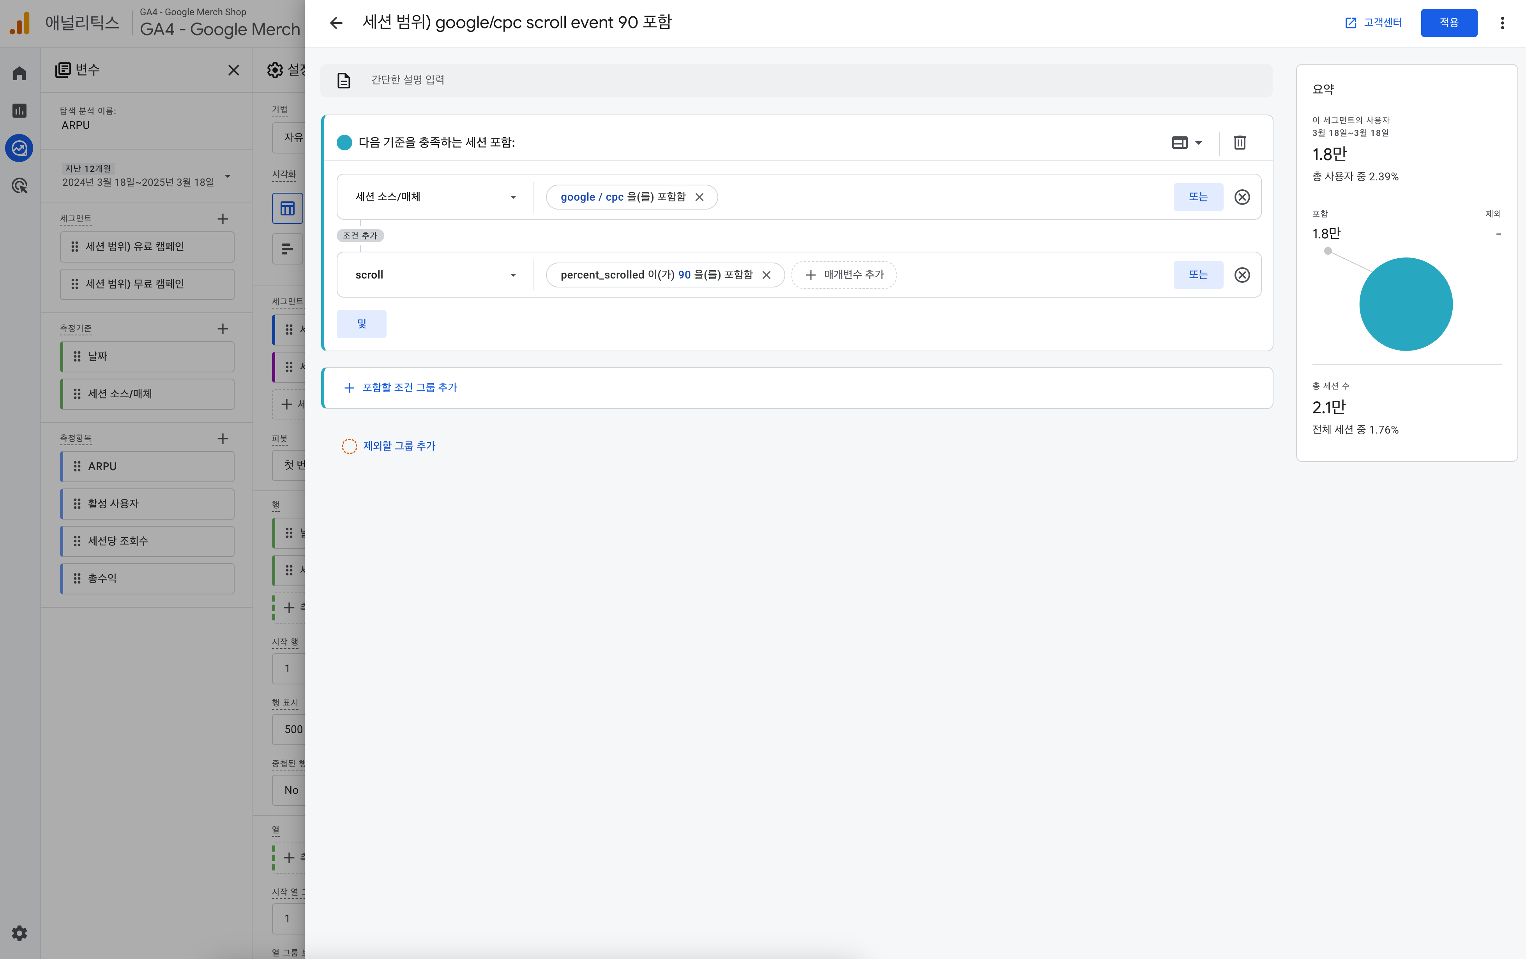Click the description input field 간단한 설명 입력
The height and width of the screenshot is (959, 1526).
pos(796,80)
